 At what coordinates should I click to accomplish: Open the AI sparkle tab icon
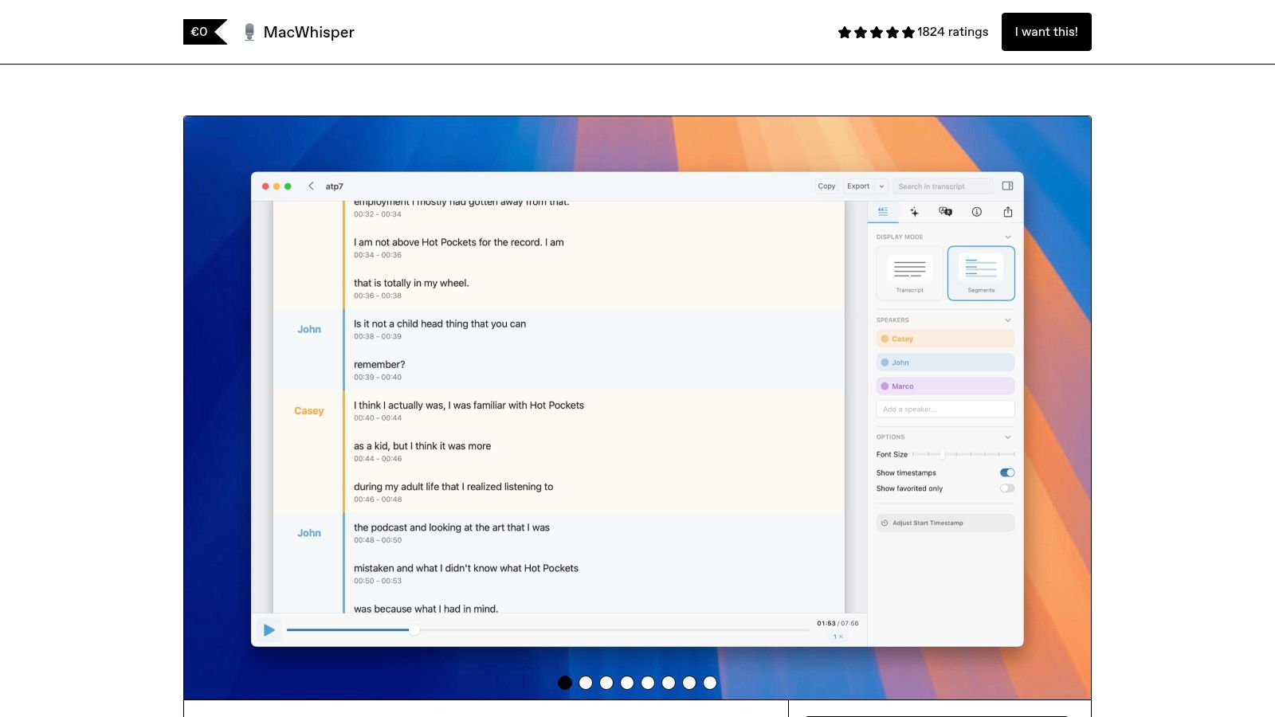pos(914,212)
